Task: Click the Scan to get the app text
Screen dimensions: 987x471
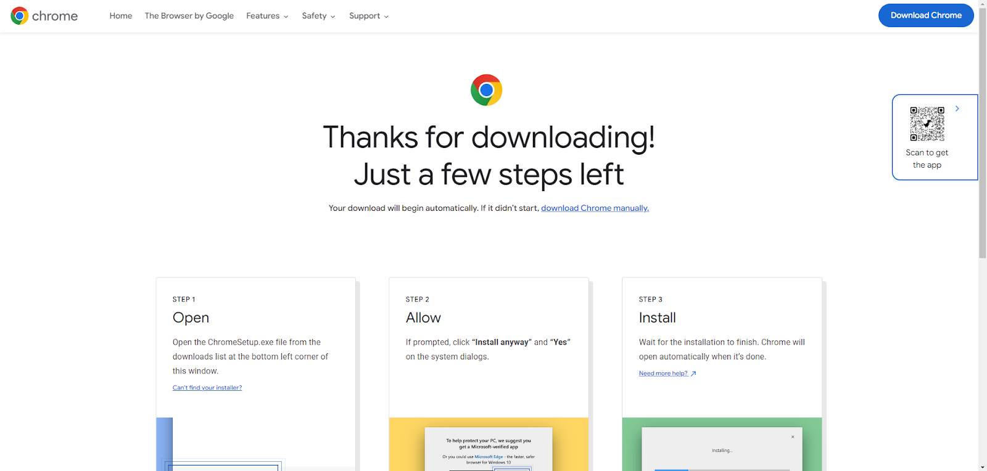Action: [x=927, y=159]
